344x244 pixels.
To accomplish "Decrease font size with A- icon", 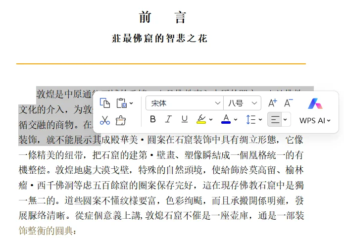I will click(289, 102).
